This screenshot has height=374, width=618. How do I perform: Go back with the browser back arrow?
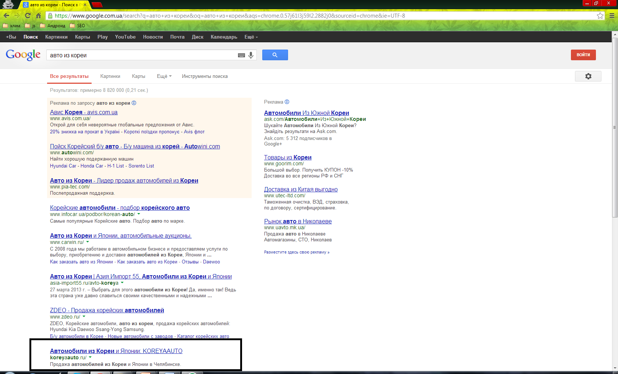[x=6, y=15]
